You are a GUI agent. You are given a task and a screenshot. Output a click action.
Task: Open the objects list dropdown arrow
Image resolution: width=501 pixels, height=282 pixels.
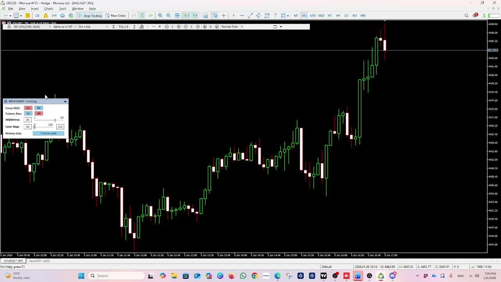click(288, 16)
